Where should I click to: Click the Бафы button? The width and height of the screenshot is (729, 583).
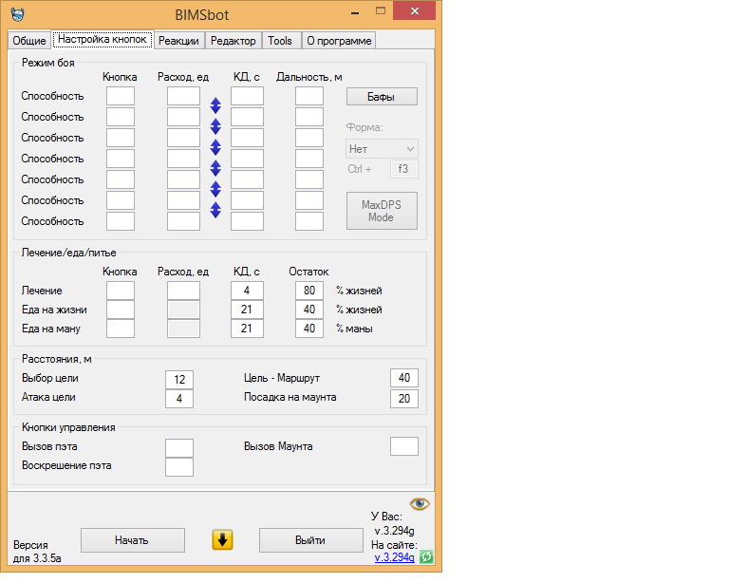coord(382,96)
